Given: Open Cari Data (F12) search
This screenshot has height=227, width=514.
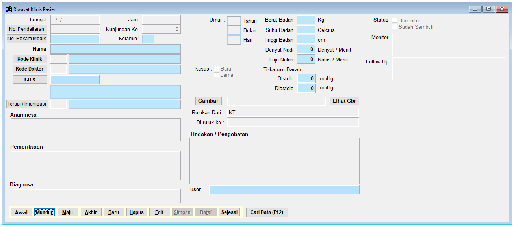Looking at the screenshot, I should (267, 212).
